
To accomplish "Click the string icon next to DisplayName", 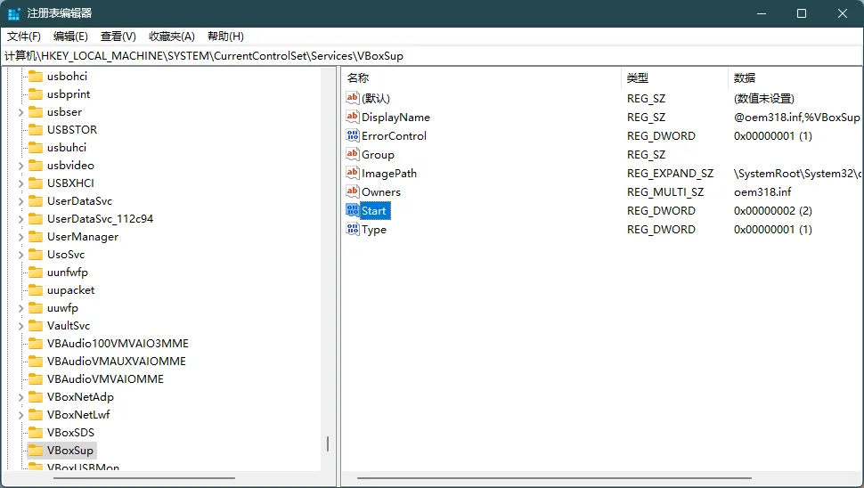I will (353, 118).
